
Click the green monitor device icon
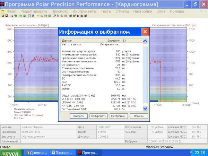coord(24,16)
